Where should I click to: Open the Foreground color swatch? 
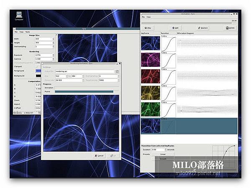click(x=38, y=71)
